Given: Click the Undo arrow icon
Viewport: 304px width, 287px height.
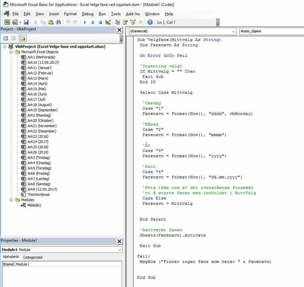Looking at the screenshot, I should click(x=68, y=22).
